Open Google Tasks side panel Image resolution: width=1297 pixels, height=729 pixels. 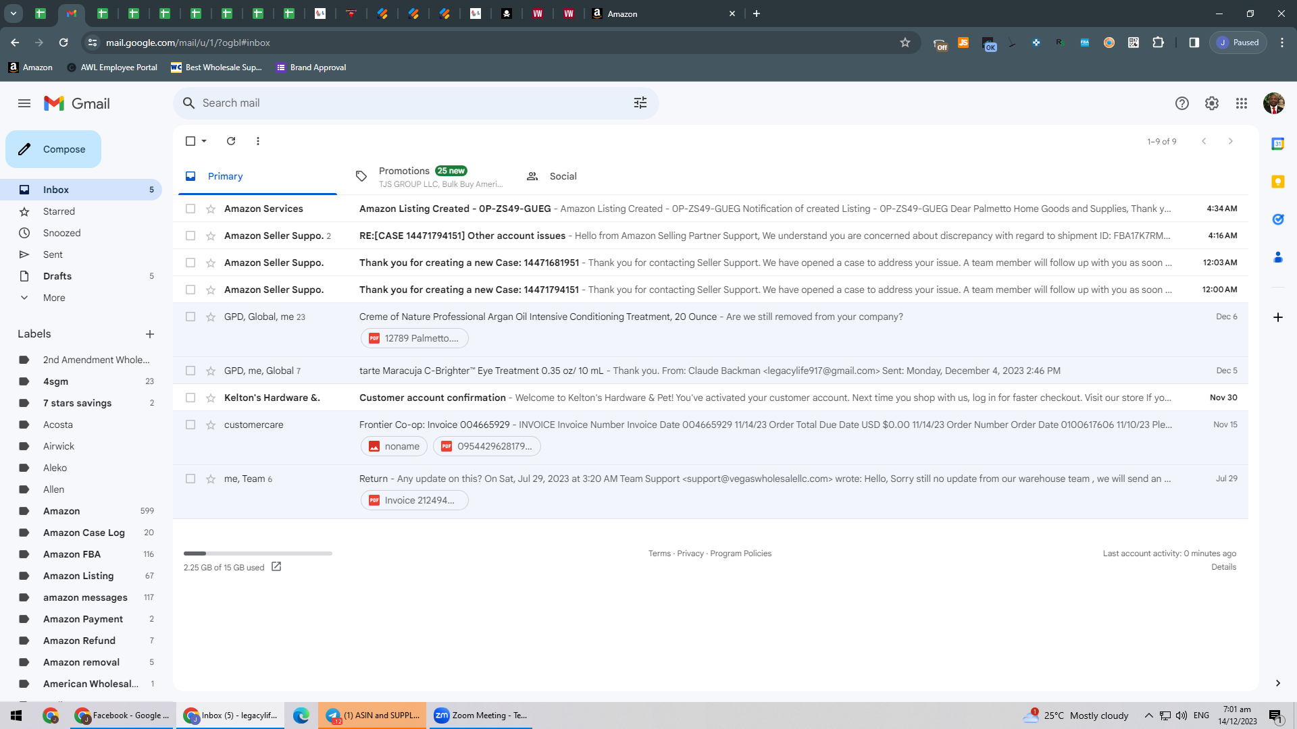click(1277, 219)
